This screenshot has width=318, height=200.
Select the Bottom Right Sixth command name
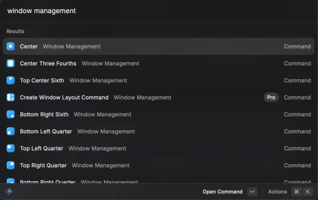(x=44, y=115)
